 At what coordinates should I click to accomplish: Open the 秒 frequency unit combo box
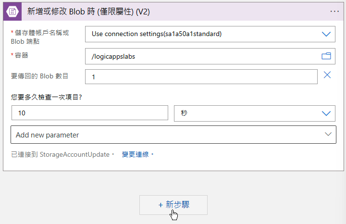click(x=255, y=113)
